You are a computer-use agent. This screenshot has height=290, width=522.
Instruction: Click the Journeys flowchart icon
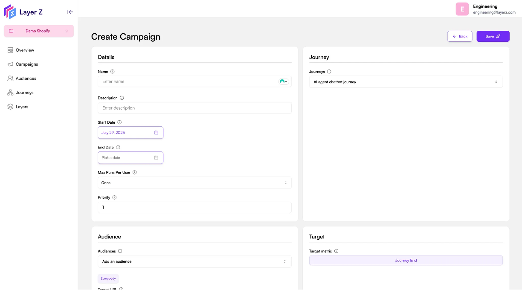click(x=10, y=93)
